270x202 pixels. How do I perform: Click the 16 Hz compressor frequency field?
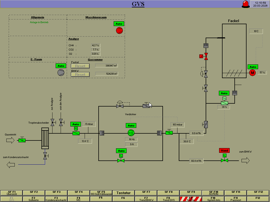pos(131,139)
